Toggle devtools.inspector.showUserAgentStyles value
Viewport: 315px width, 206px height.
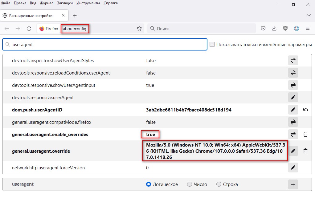tap(293, 60)
